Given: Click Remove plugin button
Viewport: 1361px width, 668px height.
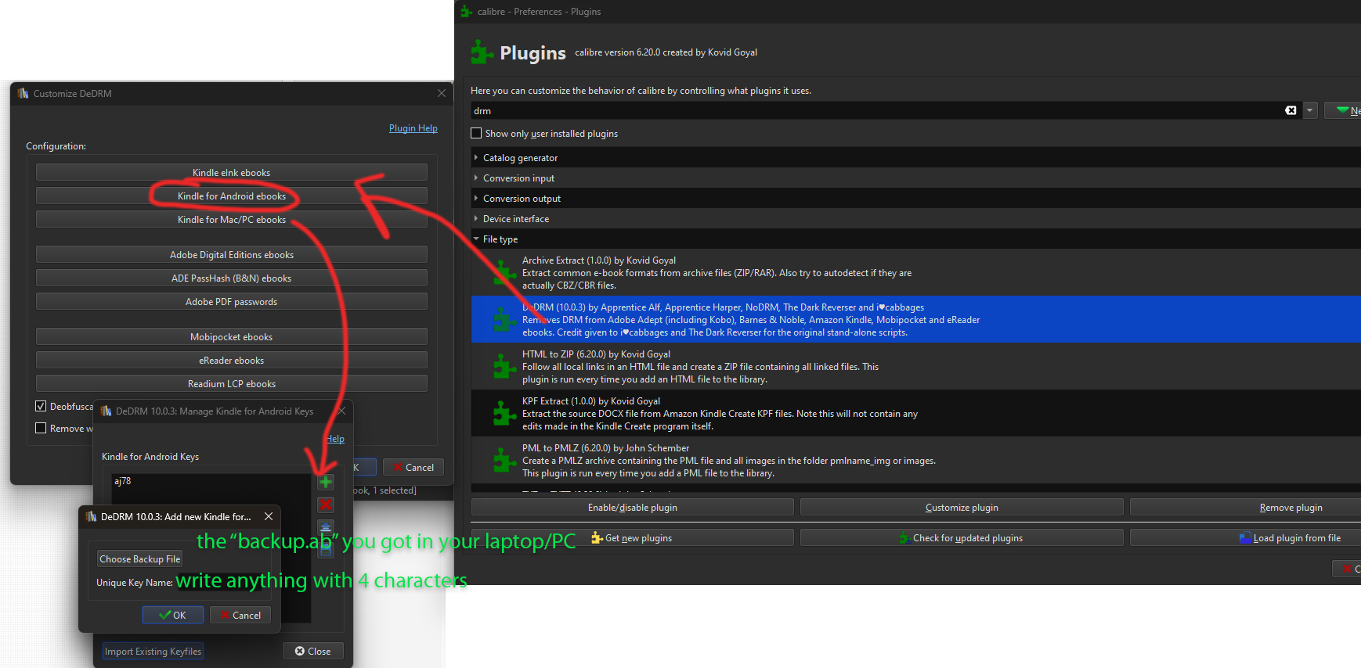Looking at the screenshot, I should (1245, 508).
